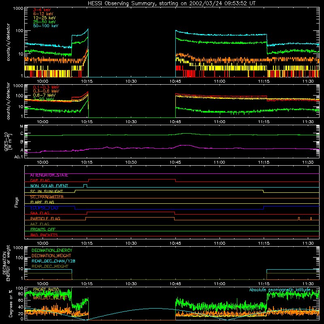The height and width of the screenshot is (324, 324).
Task: Click the blue "ECLIPSE_FLAG" label
Action: pos(44,208)
